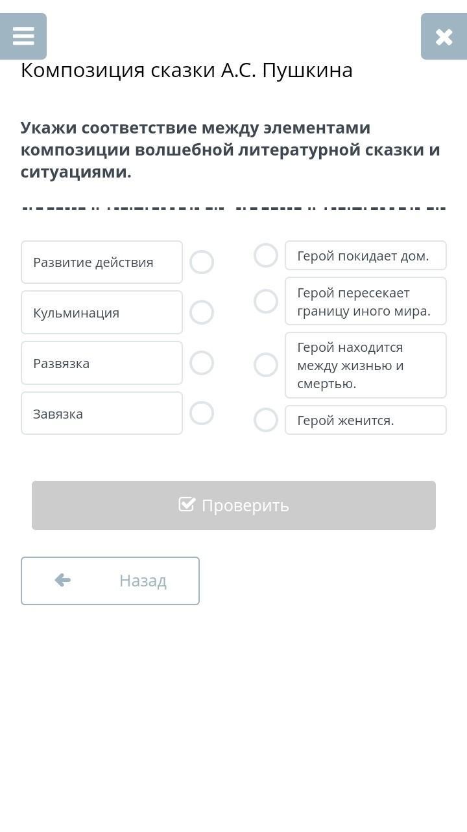This screenshot has height=832, width=467.
Task: Close the quiz with X icon
Action: pos(444,36)
